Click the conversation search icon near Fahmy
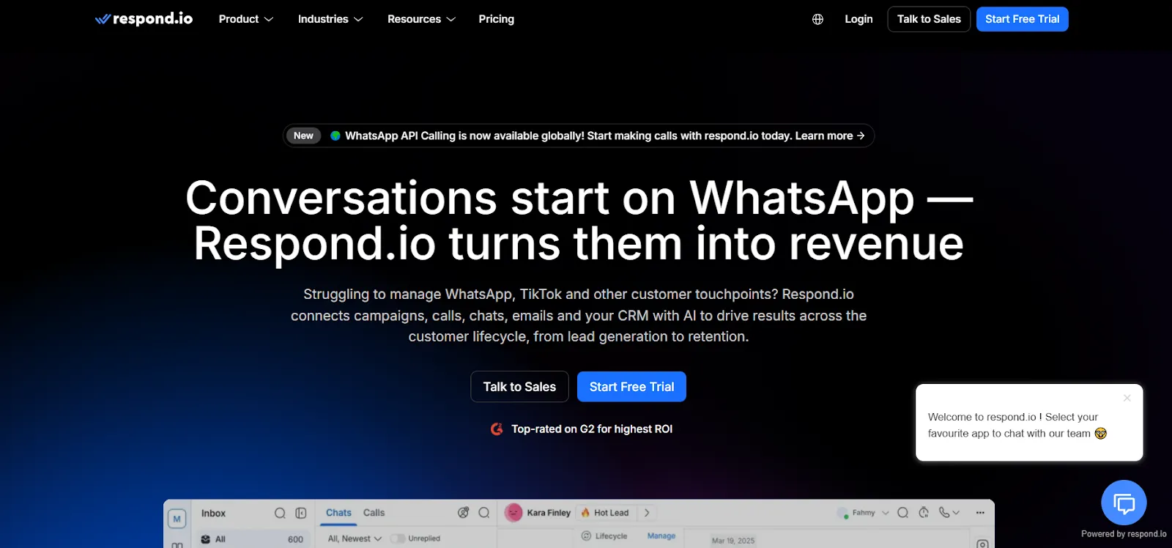1172x548 pixels. coord(902,513)
